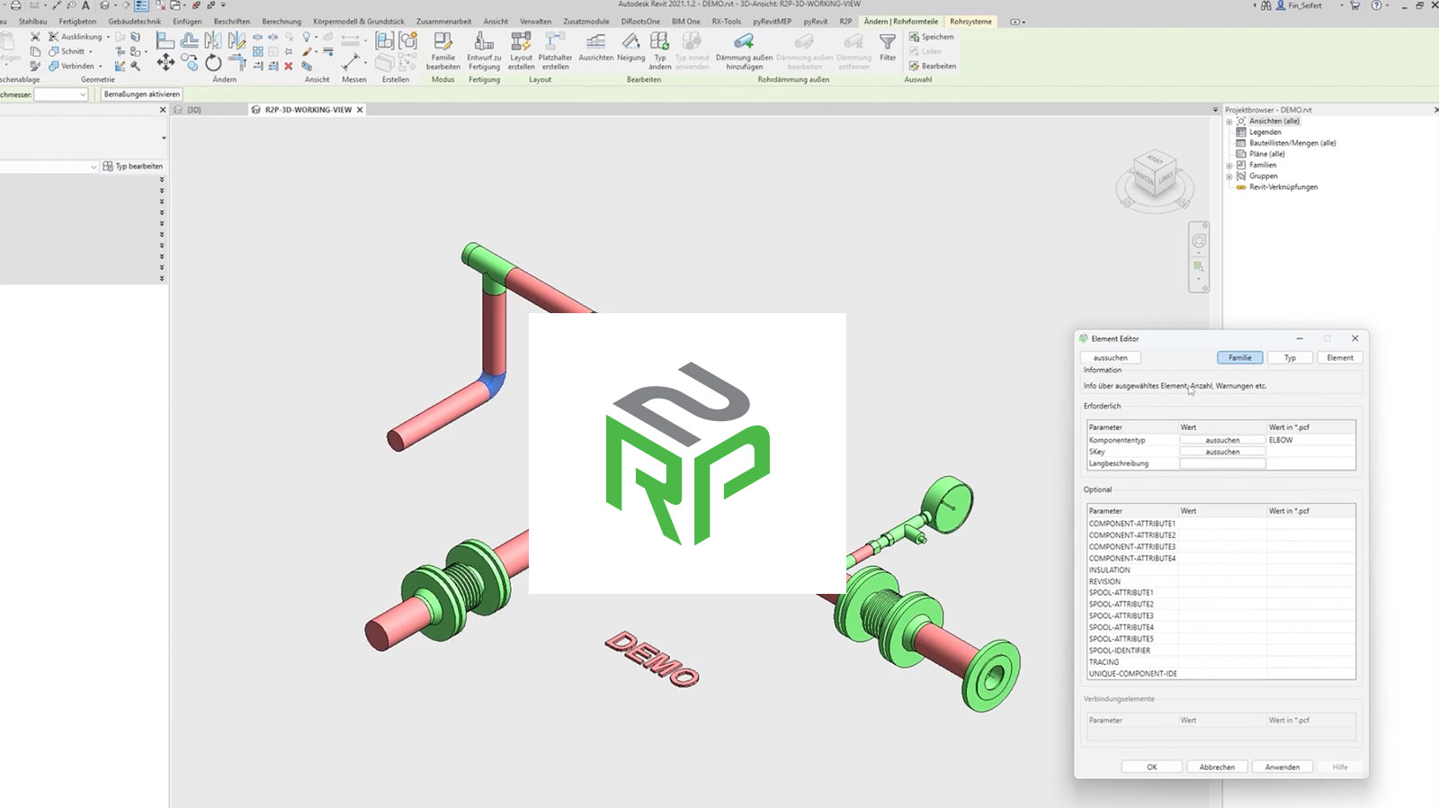Screen dimensions: 1439x808
Task: Click the SPOOL-IDENTIFIER parameter row
Action: click(x=1220, y=651)
